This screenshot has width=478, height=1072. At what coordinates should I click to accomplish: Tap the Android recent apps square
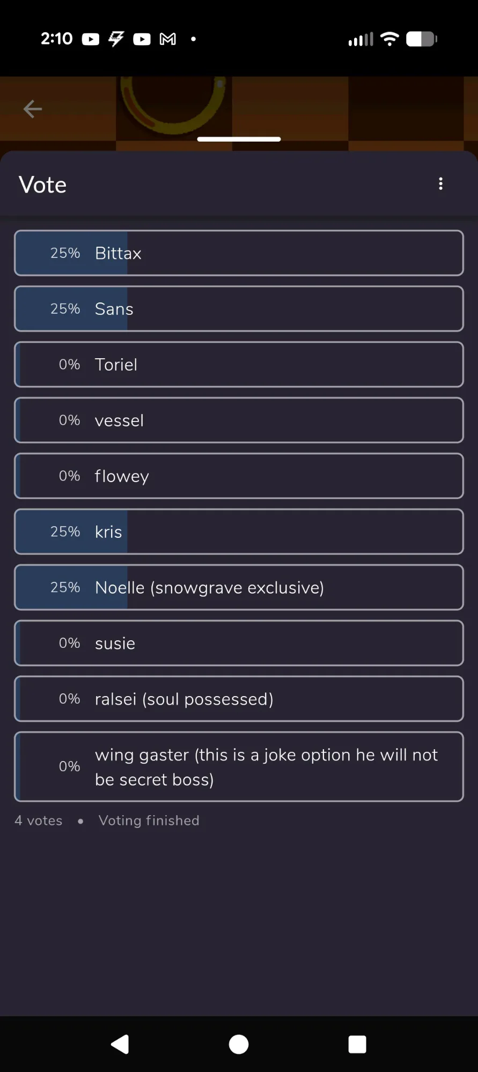click(x=357, y=1044)
